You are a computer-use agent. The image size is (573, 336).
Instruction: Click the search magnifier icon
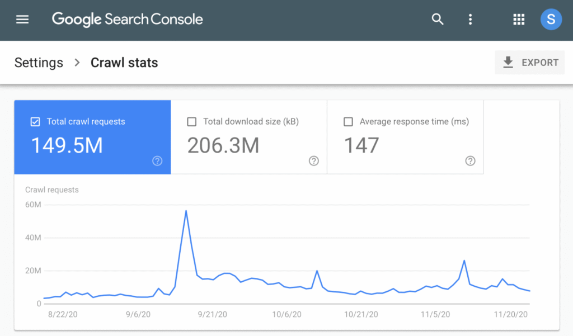pyautogui.click(x=438, y=20)
